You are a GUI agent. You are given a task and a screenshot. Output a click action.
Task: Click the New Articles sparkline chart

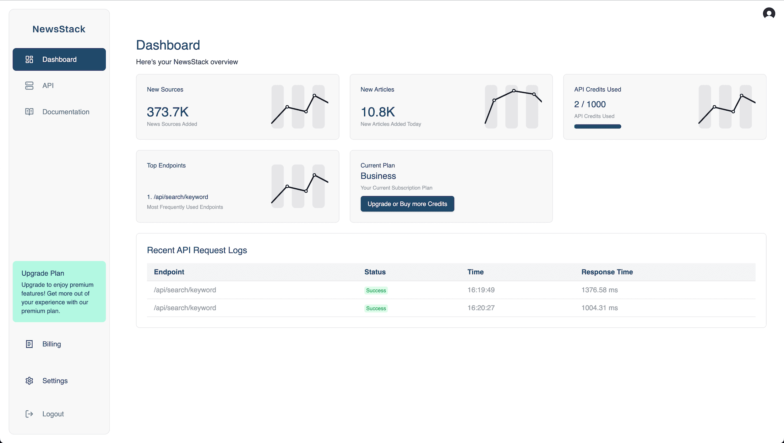[x=512, y=107]
